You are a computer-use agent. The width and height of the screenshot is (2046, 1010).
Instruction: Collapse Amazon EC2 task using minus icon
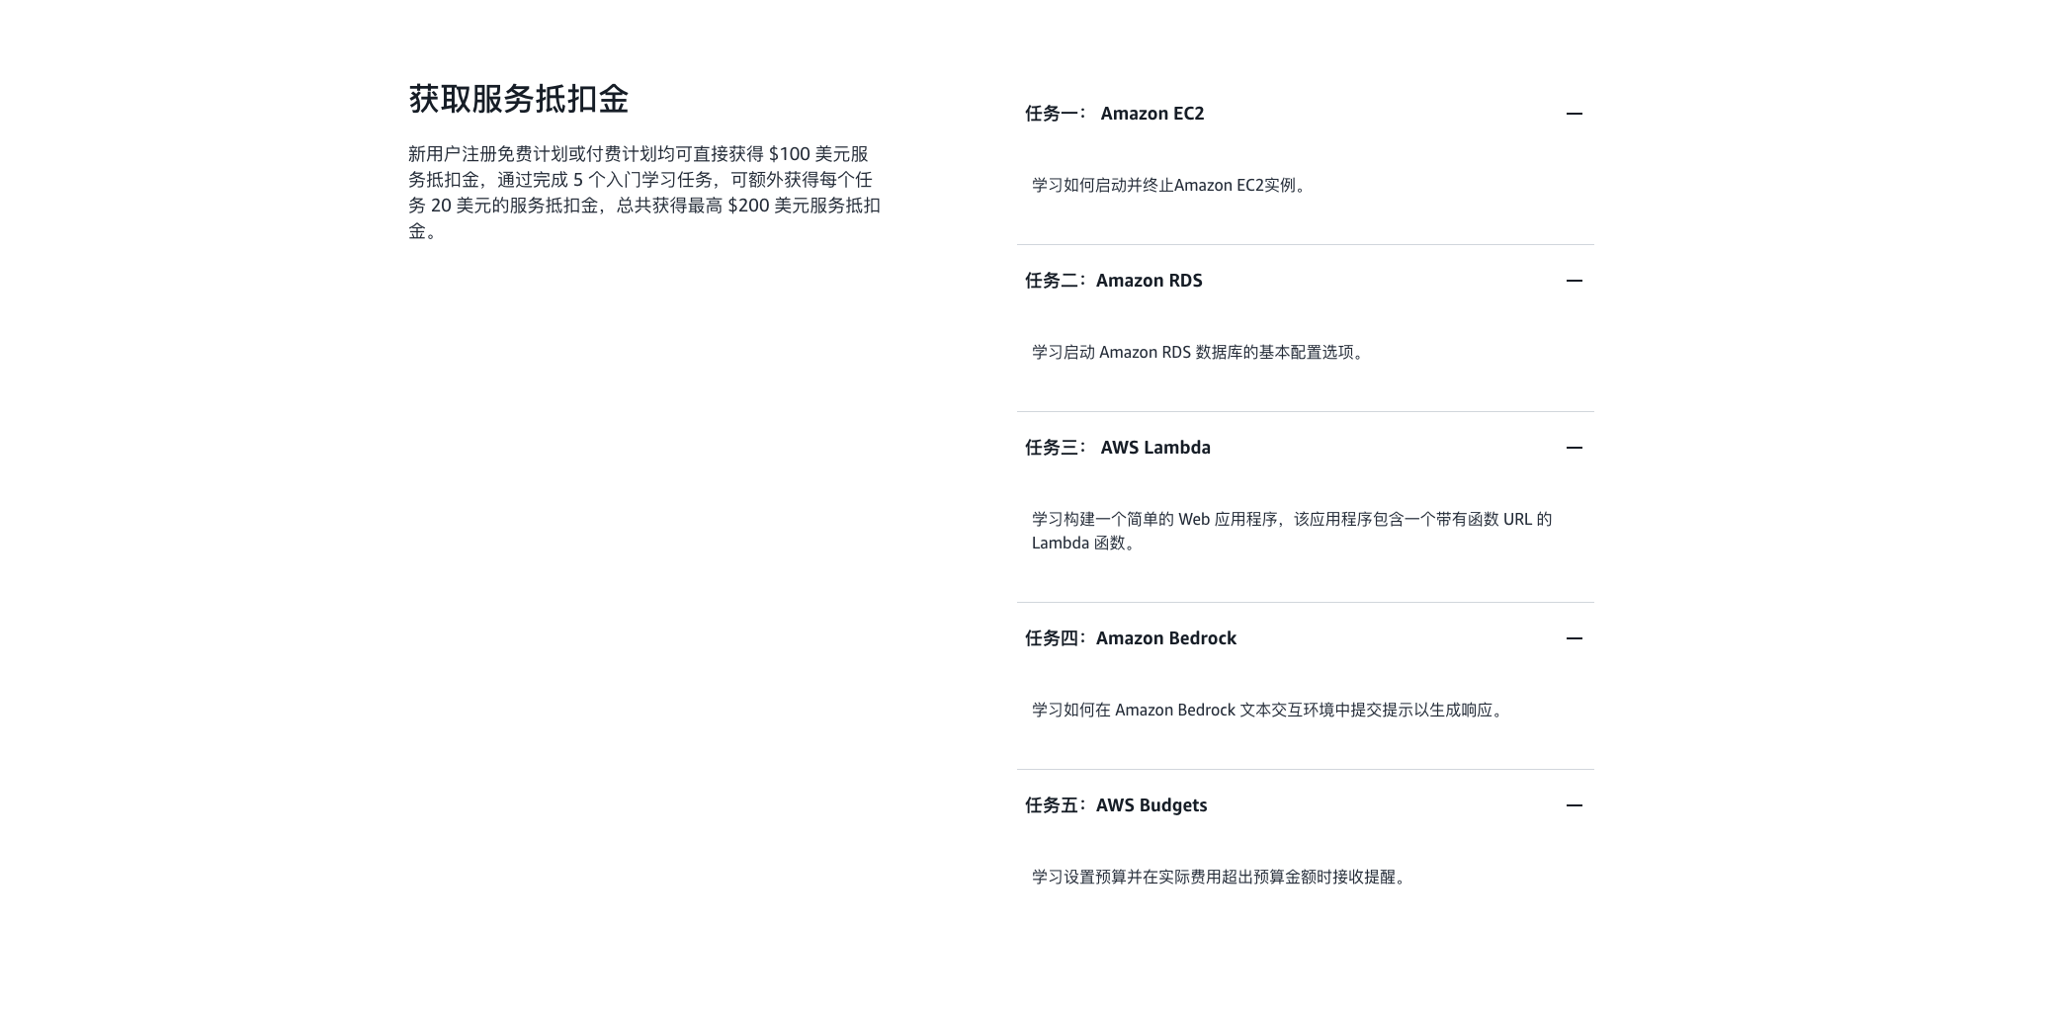[1574, 114]
